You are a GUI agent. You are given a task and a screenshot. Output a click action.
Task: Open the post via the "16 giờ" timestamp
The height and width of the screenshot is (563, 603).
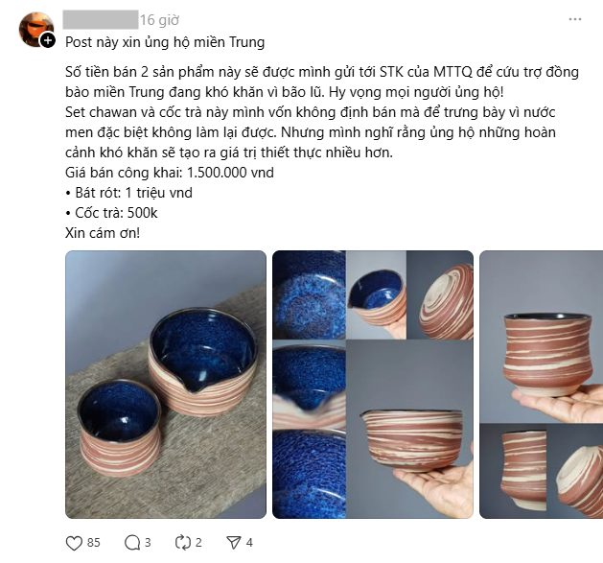(x=159, y=20)
